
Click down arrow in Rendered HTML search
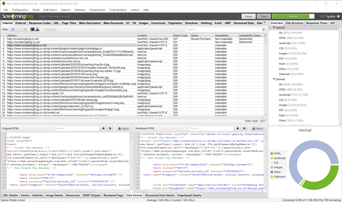239,129
